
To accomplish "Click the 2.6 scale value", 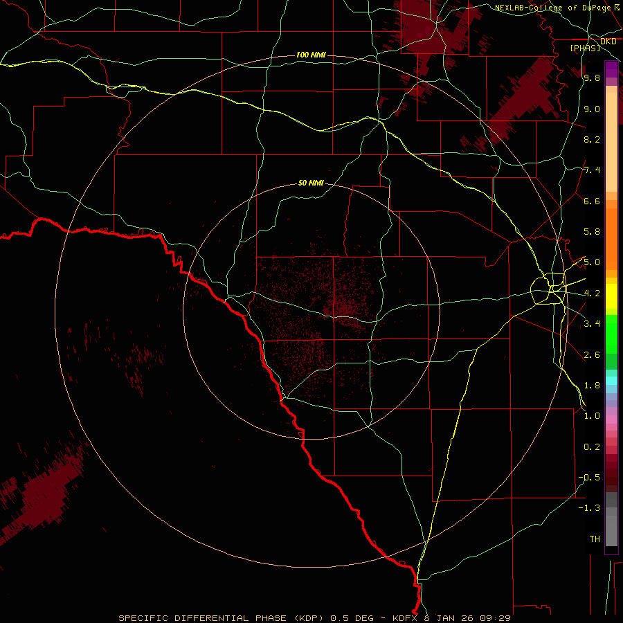I will coord(592,355).
